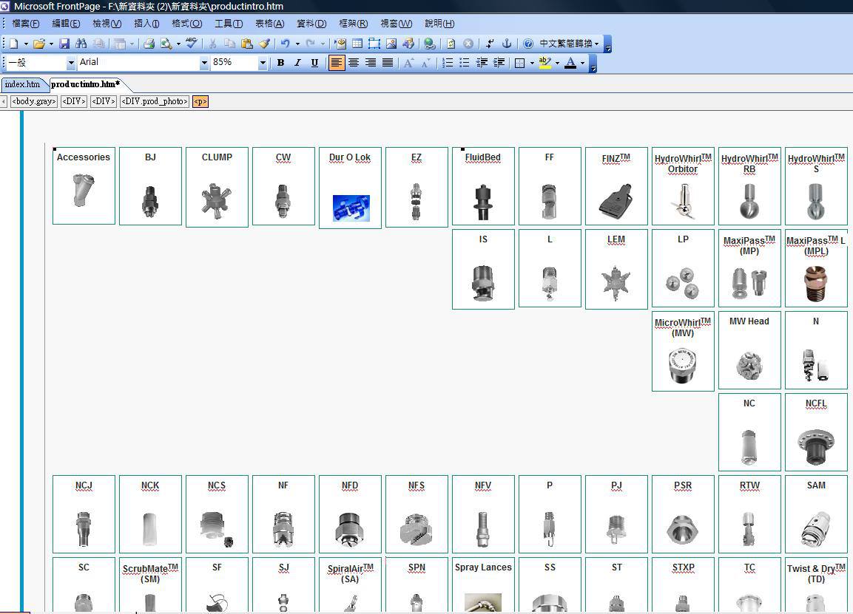
Task: Click the Format Painter brush icon
Action: (x=264, y=44)
